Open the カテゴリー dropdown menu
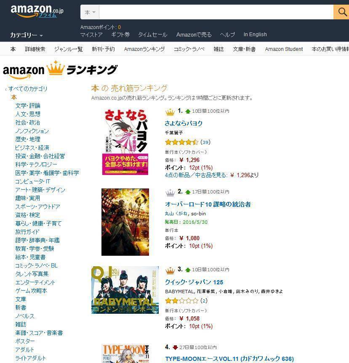Image resolution: width=349 pixels, height=363 pixels. tap(26, 35)
